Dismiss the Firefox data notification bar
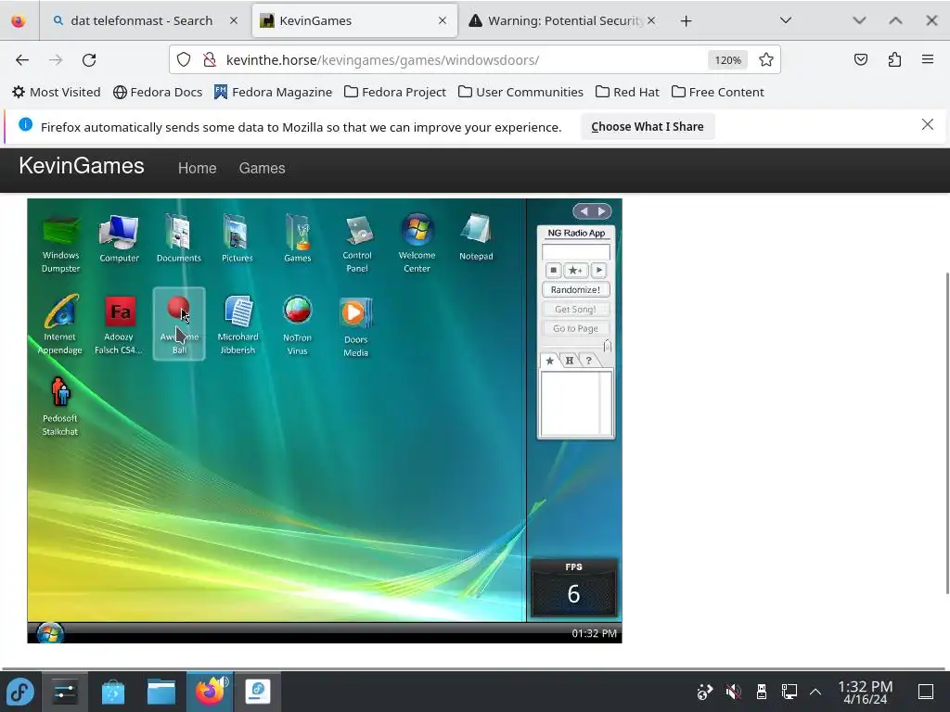This screenshot has width=950, height=712. pyautogui.click(x=927, y=125)
